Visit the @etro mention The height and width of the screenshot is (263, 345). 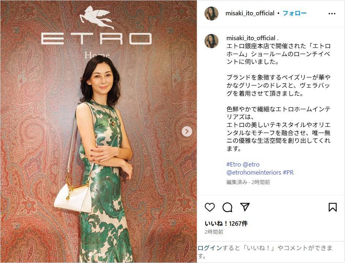click(251, 164)
